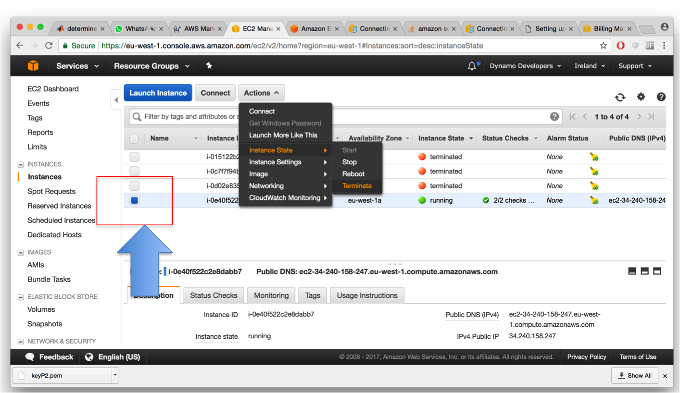
Task: Select the i-0d02e835 instance checkbox
Action: point(135,185)
